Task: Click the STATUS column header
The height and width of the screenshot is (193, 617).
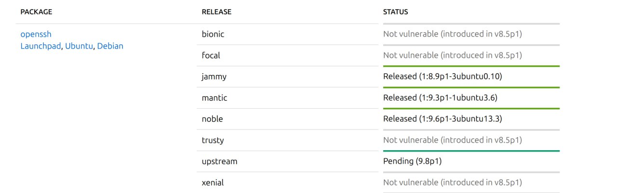Action: 395,12
